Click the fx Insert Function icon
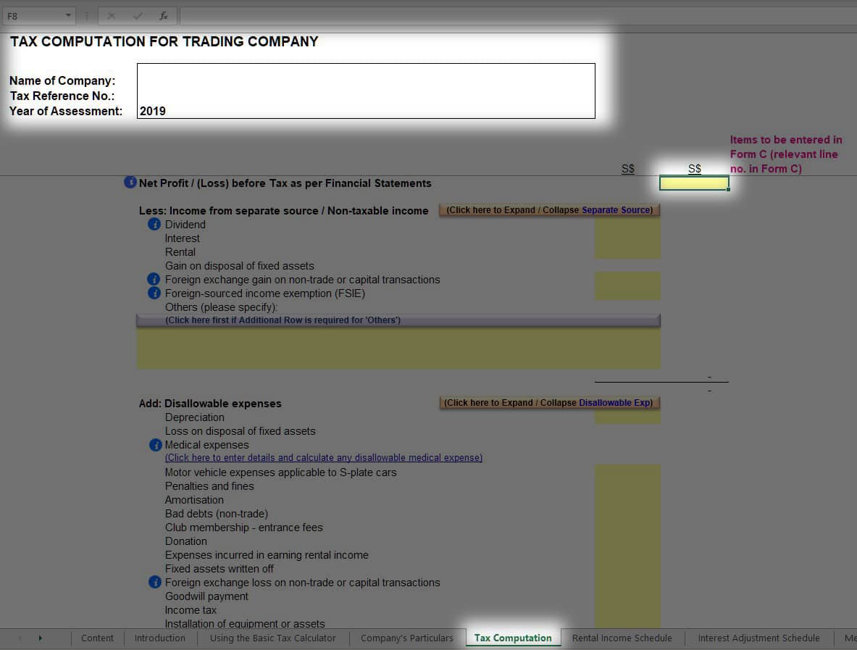Image resolution: width=857 pixels, height=650 pixels. [x=163, y=15]
